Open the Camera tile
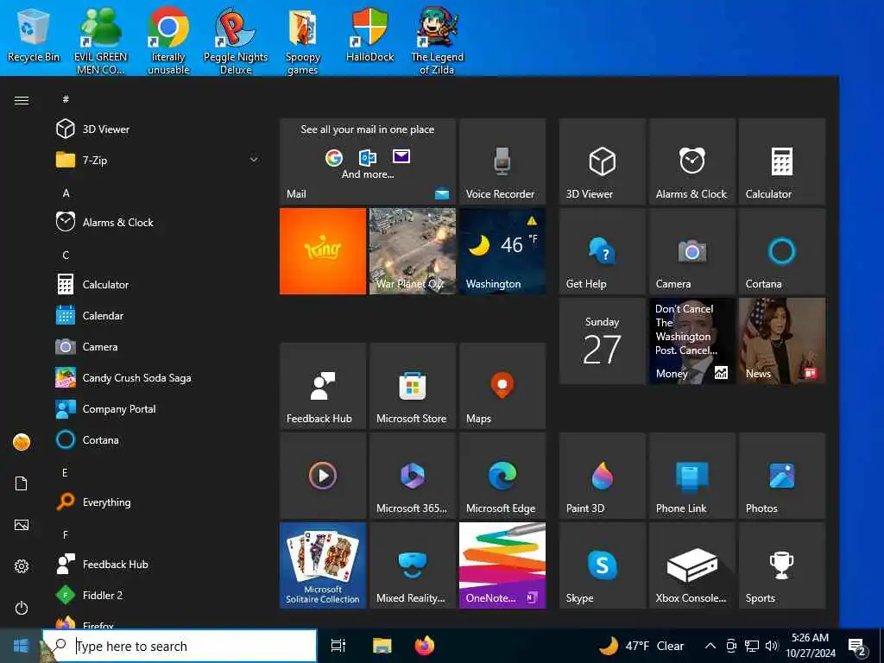Image resolution: width=884 pixels, height=663 pixels. click(691, 251)
